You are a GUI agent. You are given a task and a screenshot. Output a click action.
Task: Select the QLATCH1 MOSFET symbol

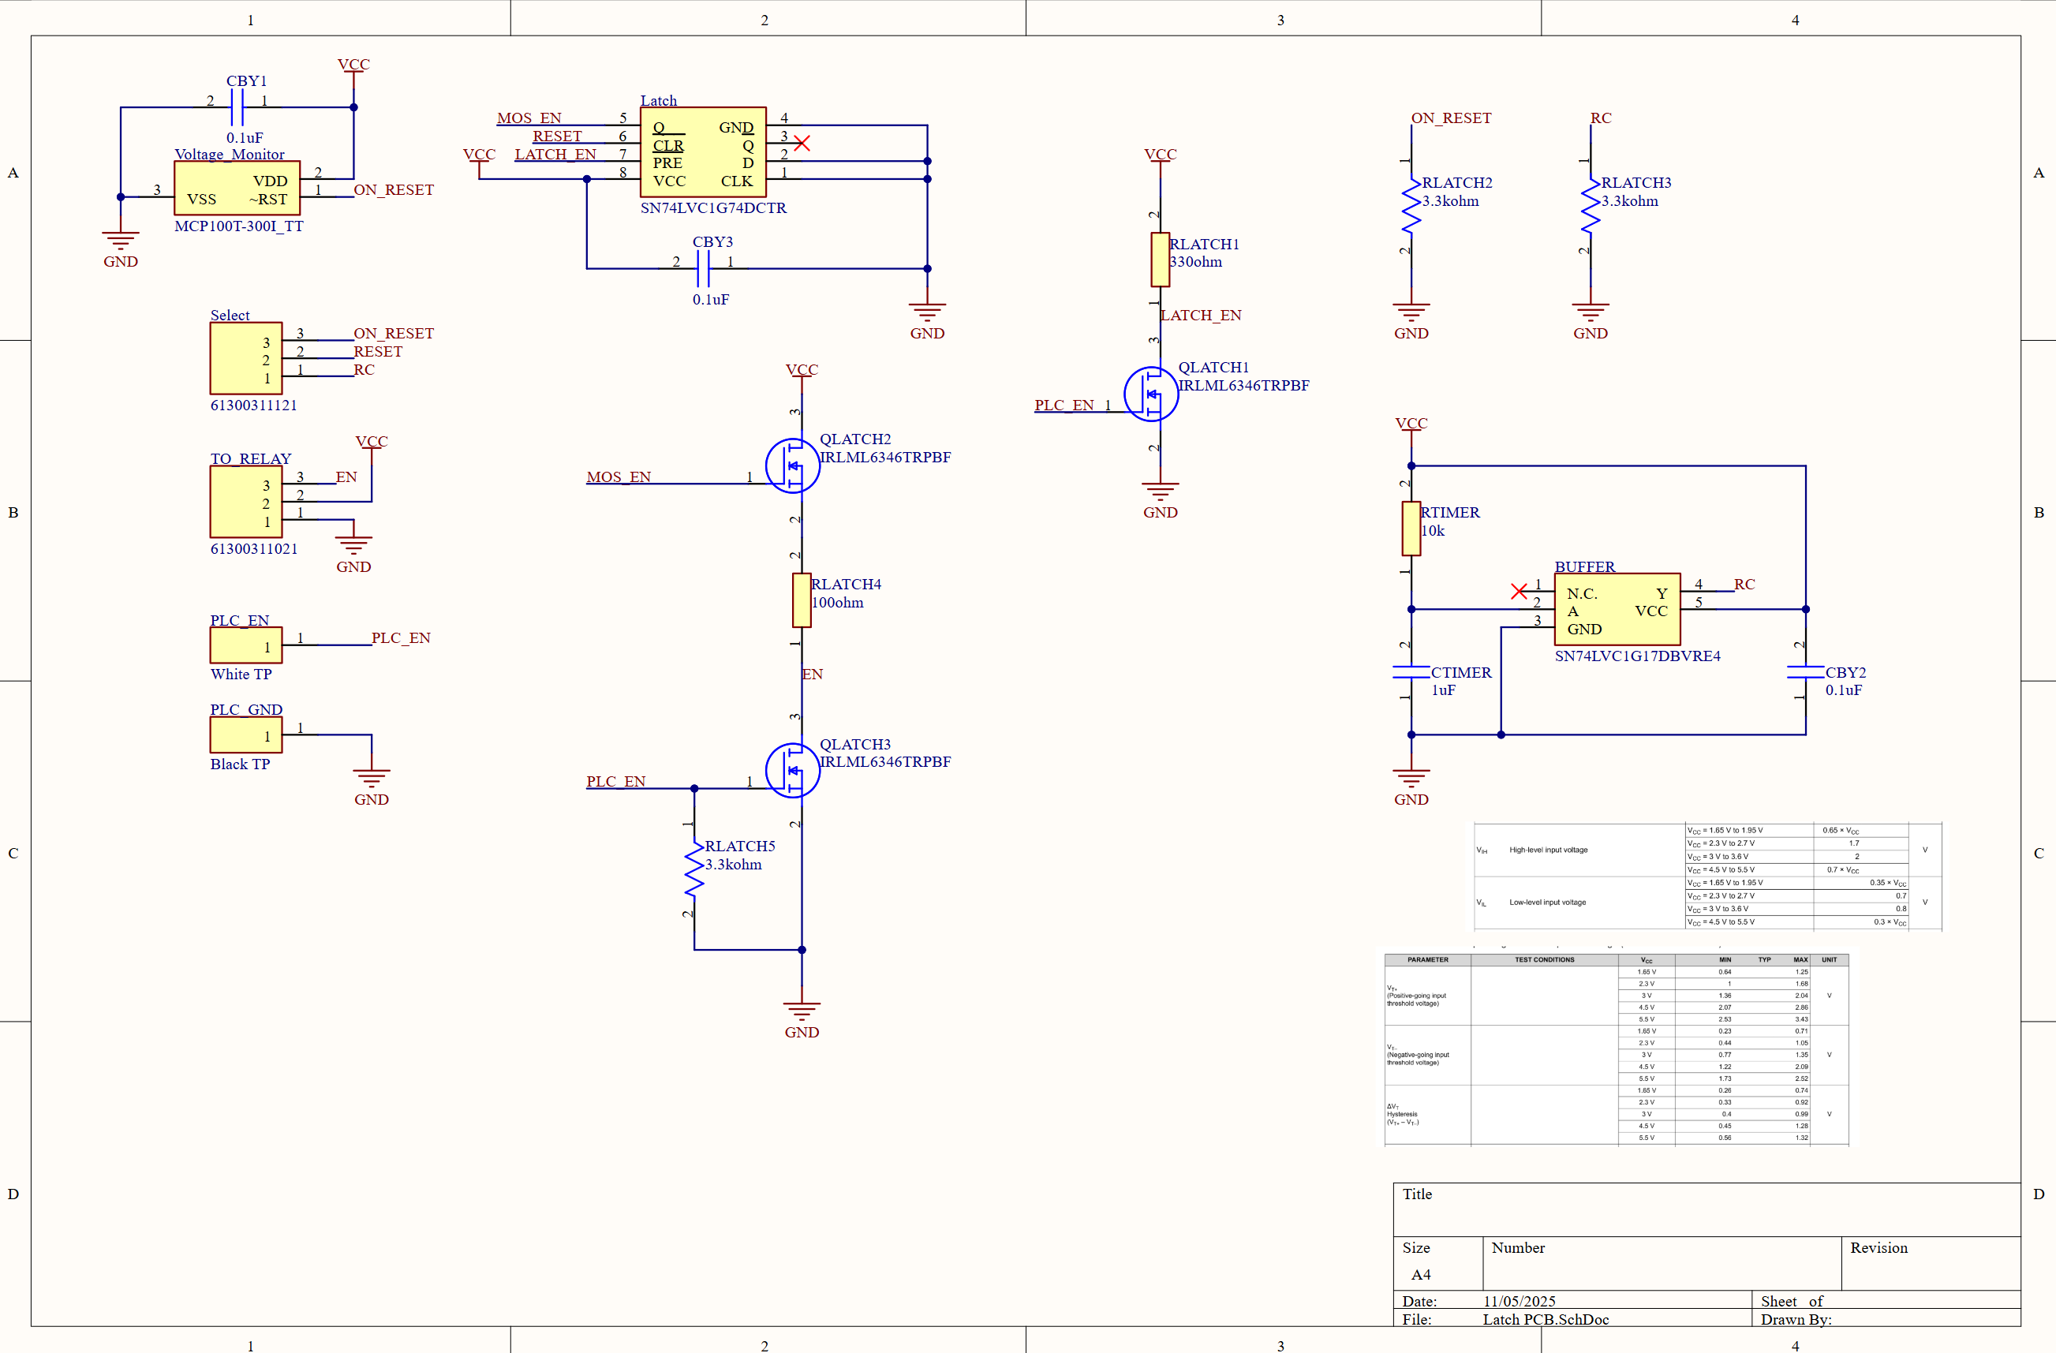point(1150,394)
